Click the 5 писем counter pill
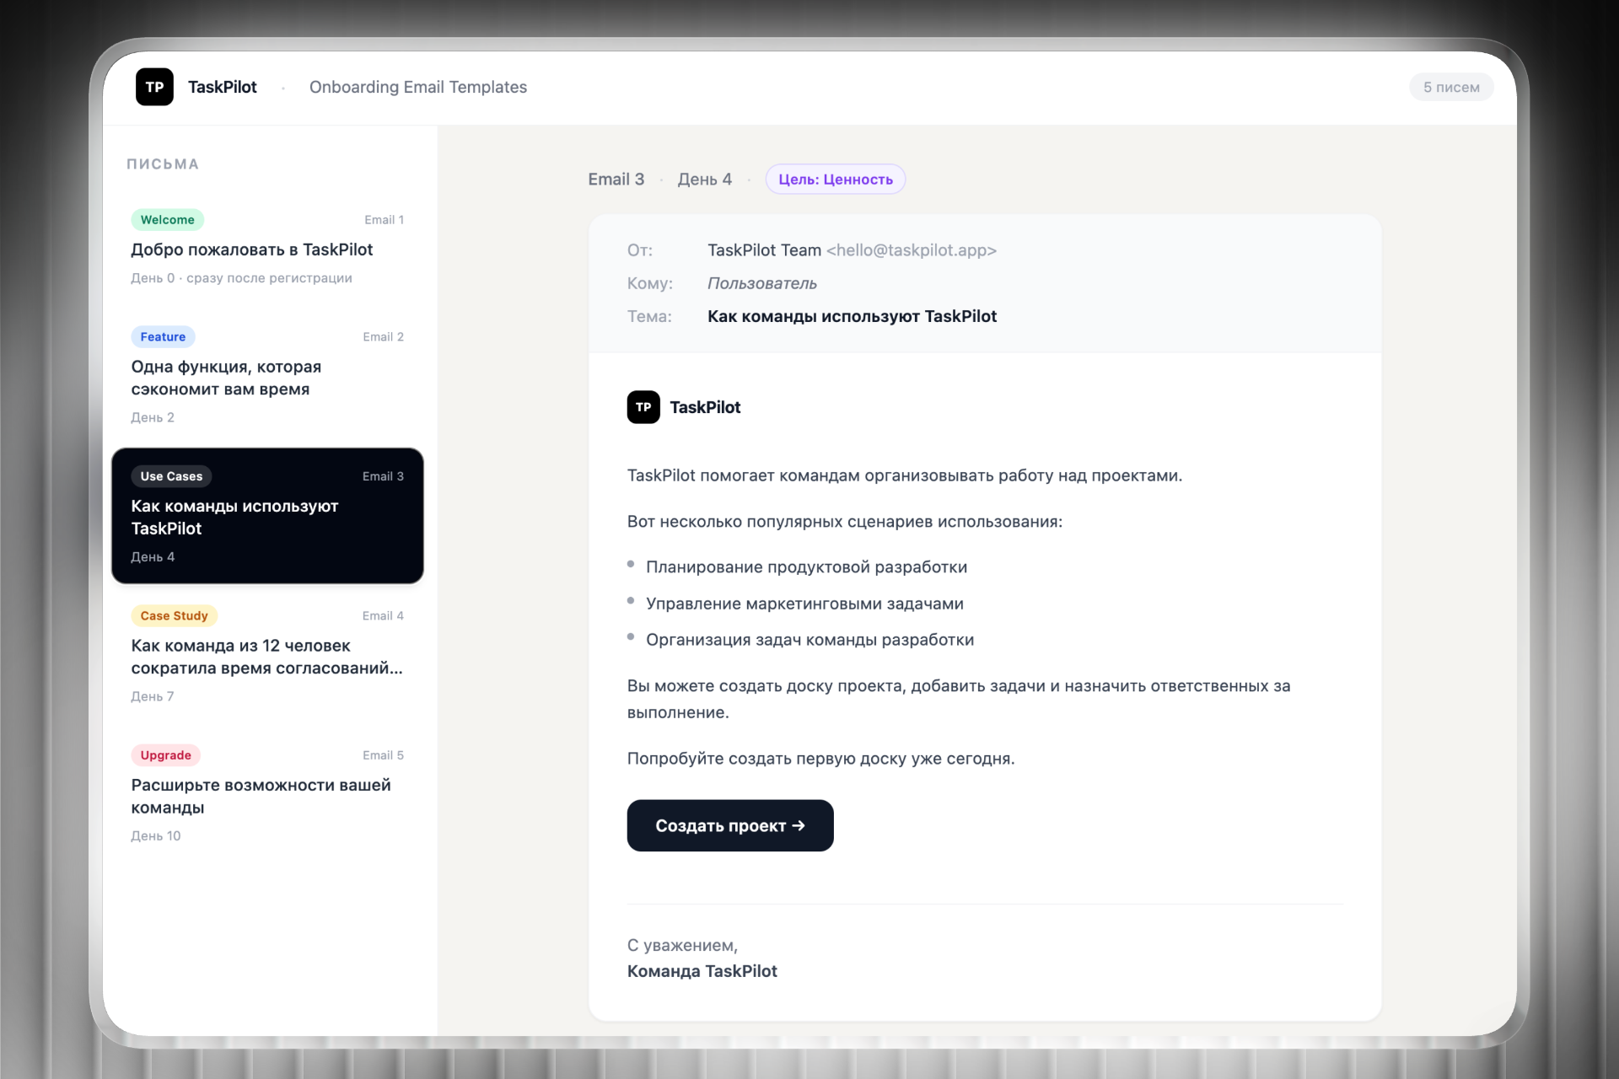This screenshot has height=1079, width=1619. pos(1450,88)
